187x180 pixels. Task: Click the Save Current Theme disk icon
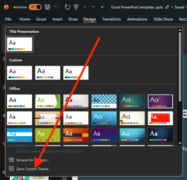coord(11,169)
